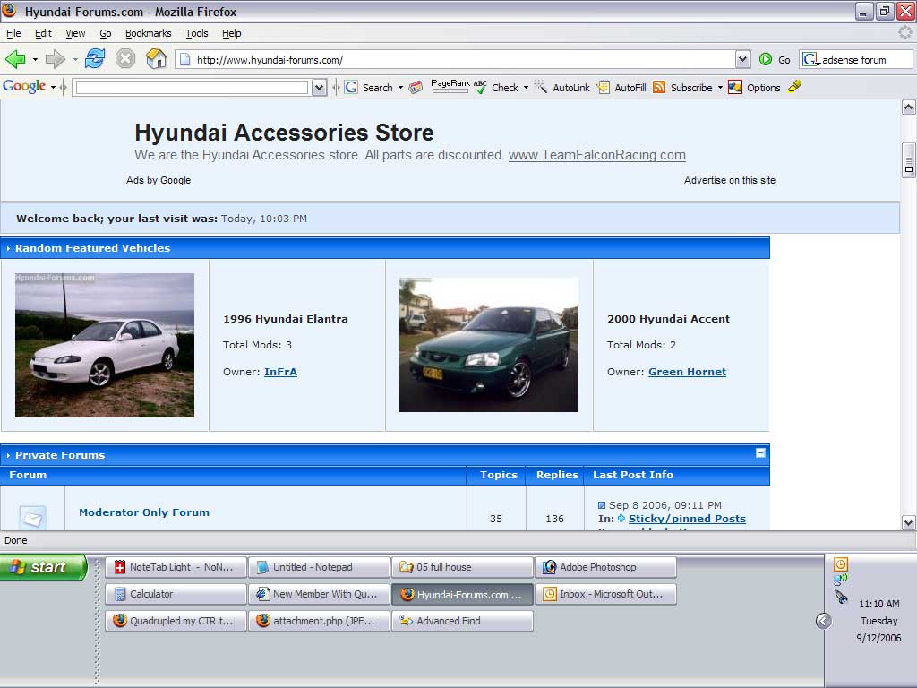This screenshot has height=688, width=917.
Task: Click the green Go button beside the address bar
Action: [x=775, y=60]
